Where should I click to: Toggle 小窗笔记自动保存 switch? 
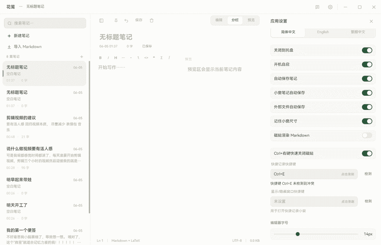tap(367, 93)
